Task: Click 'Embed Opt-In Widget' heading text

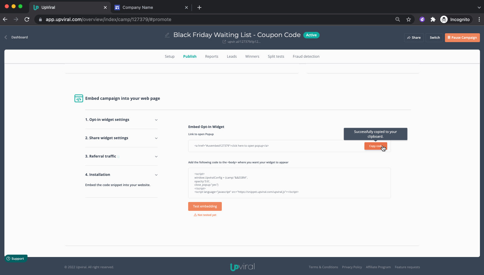Action: click(206, 127)
